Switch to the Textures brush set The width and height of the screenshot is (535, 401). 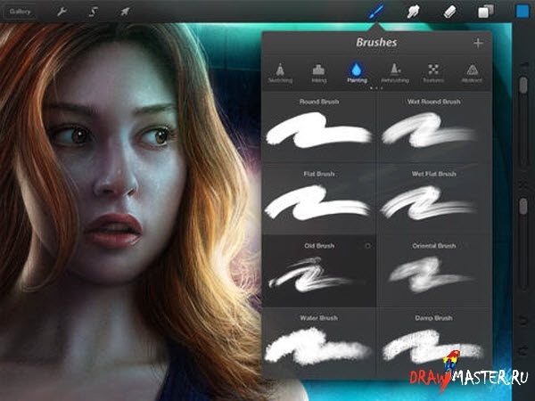point(433,73)
